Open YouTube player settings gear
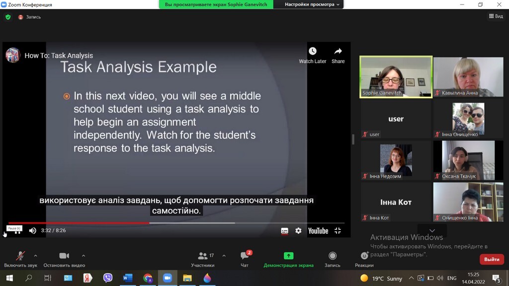This screenshot has height=286, width=509. (298, 230)
